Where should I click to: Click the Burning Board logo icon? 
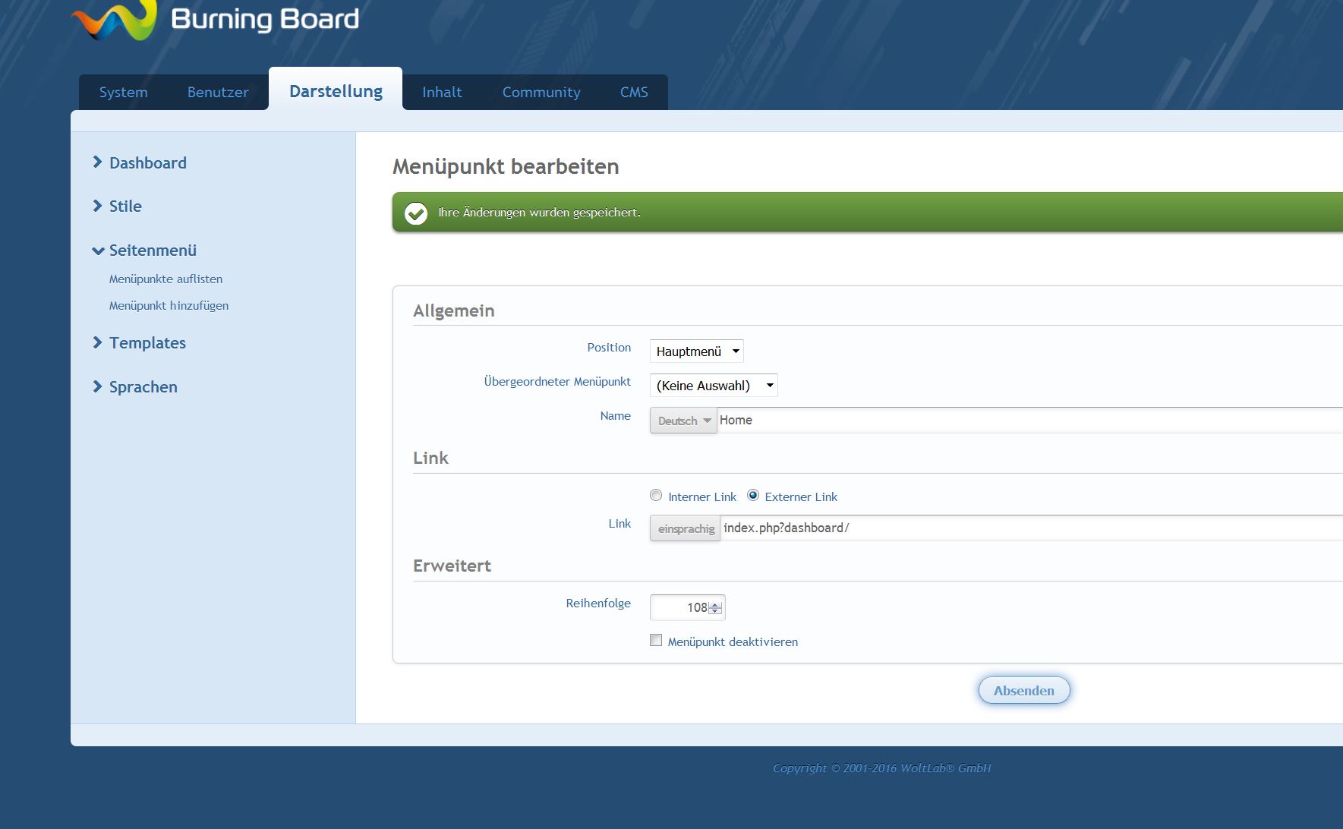[x=115, y=20]
